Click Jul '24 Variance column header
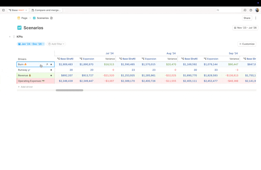 pyautogui.click(x=110, y=59)
